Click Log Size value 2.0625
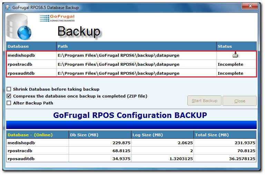This screenshot has width=265, height=175. [x=185, y=143]
